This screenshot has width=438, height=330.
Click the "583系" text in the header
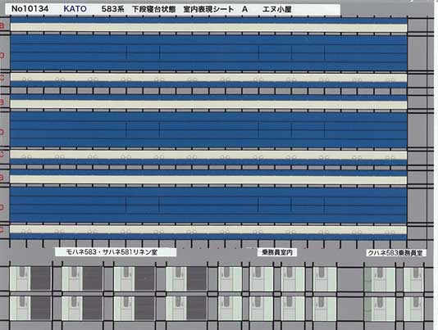click(x=112, y=9)
